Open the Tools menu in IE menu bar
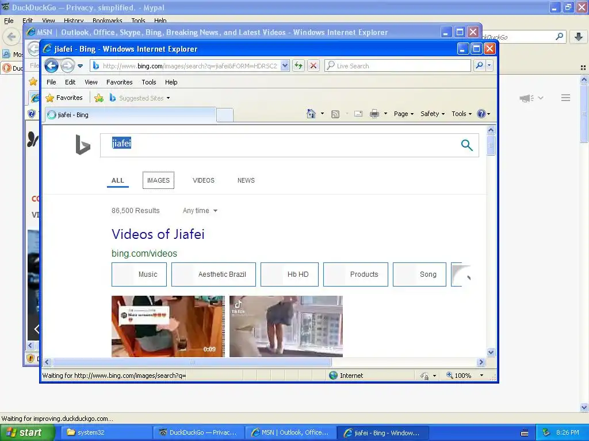 149,82
